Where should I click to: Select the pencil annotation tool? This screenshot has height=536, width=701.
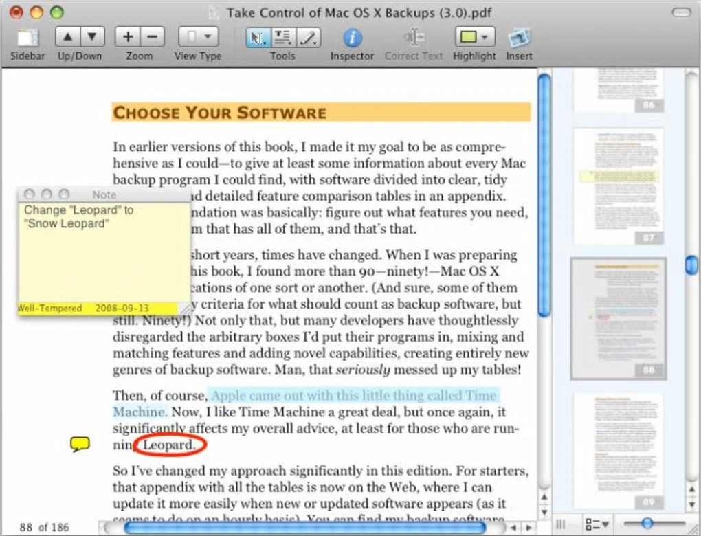coord(308,38)
